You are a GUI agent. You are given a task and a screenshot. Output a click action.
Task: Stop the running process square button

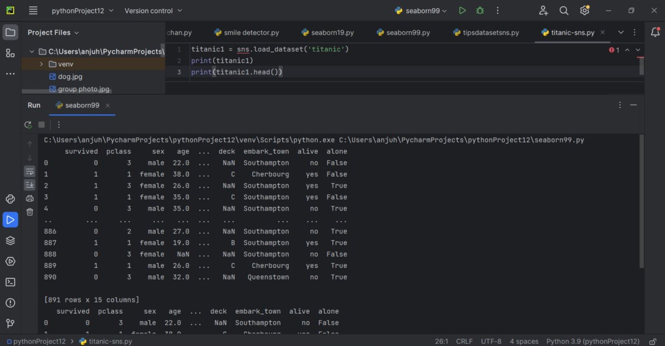point(42,125)
